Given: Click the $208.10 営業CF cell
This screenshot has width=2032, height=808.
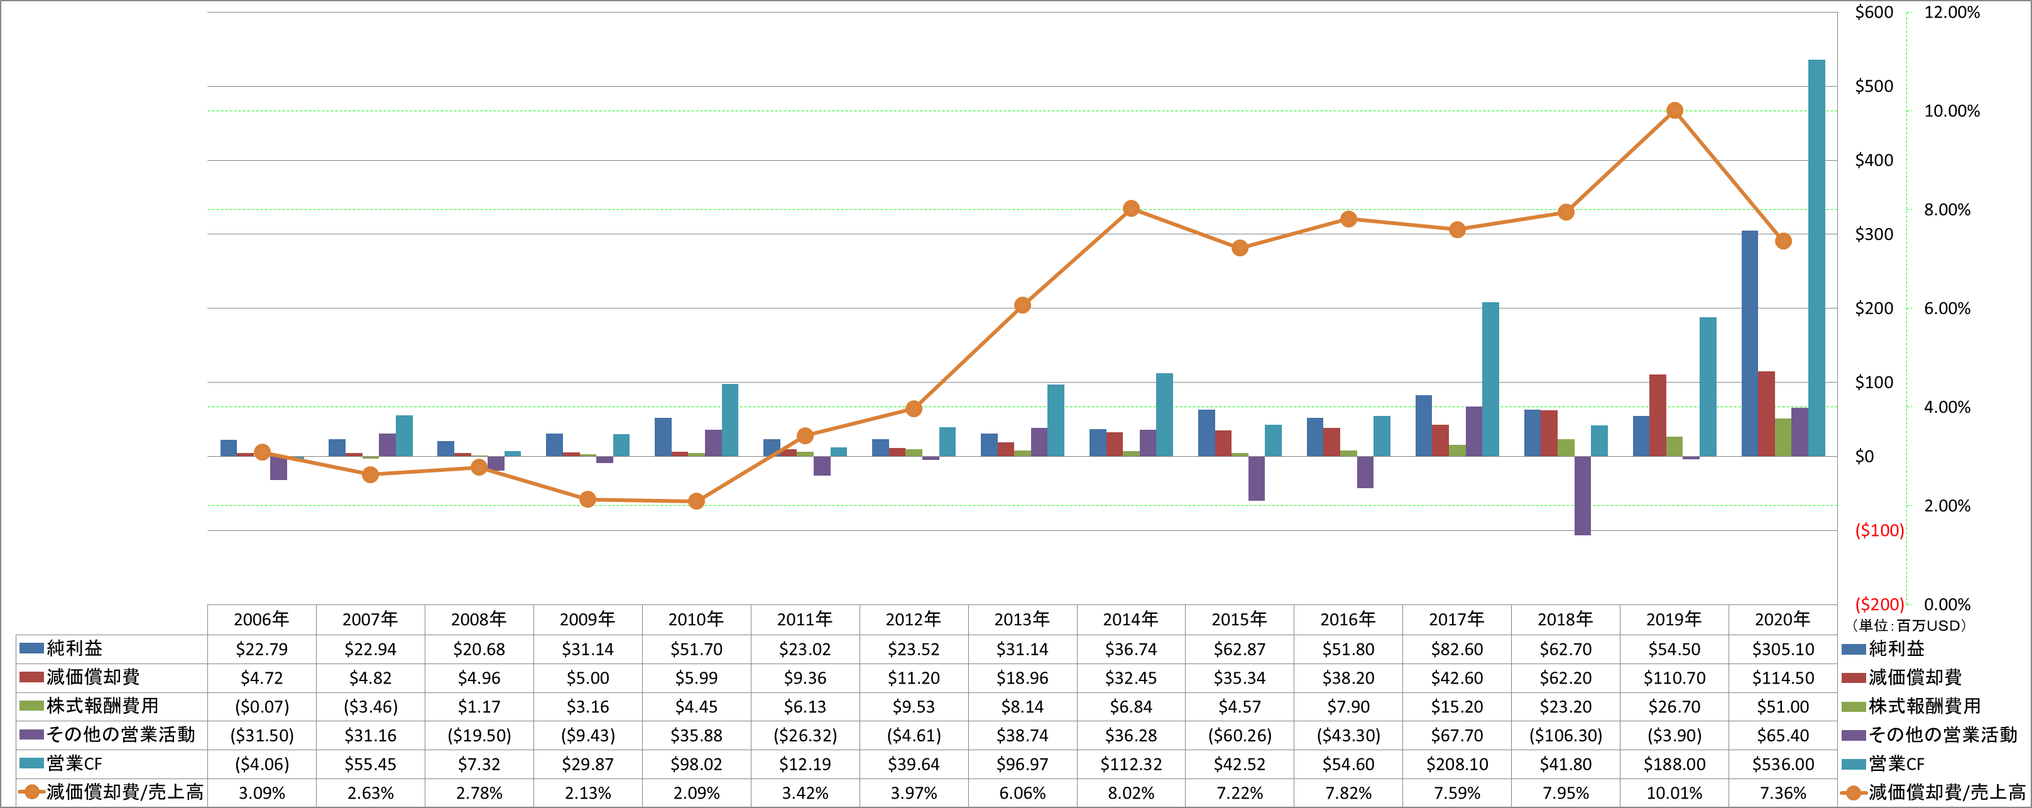Looking at the screenshot, I should [1456, 764].
